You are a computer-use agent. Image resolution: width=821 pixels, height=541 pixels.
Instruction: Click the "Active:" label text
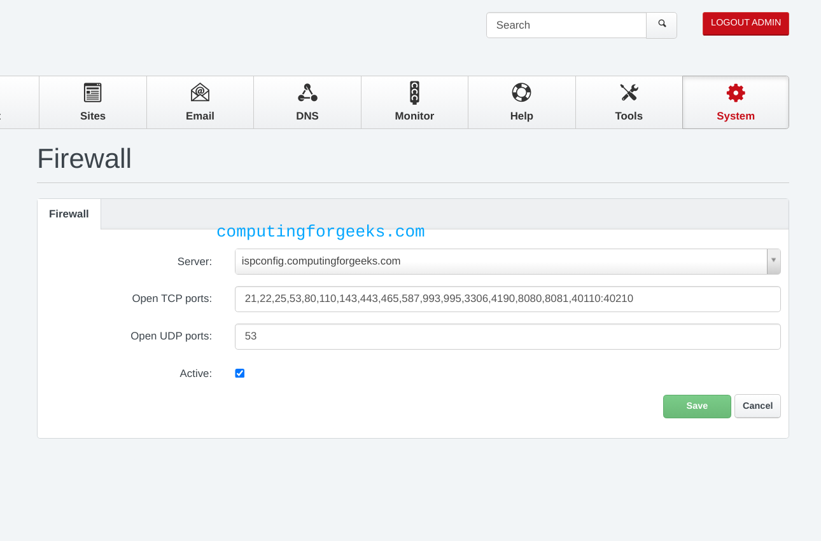[195, 374]
